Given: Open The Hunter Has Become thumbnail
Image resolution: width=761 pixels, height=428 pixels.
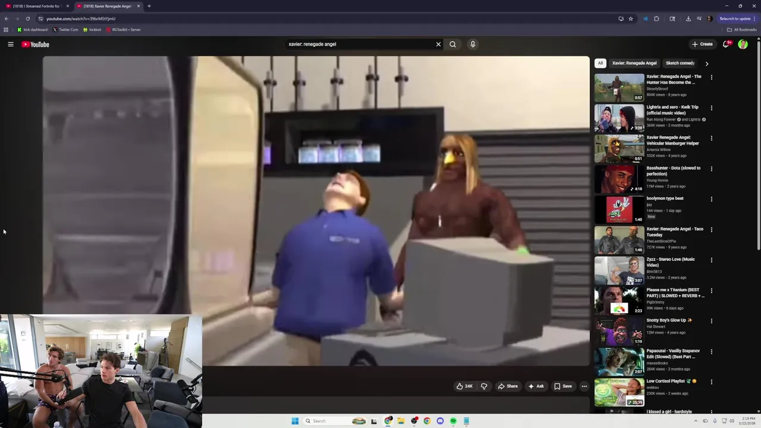Looking at the screenshot, I should 619,87.
